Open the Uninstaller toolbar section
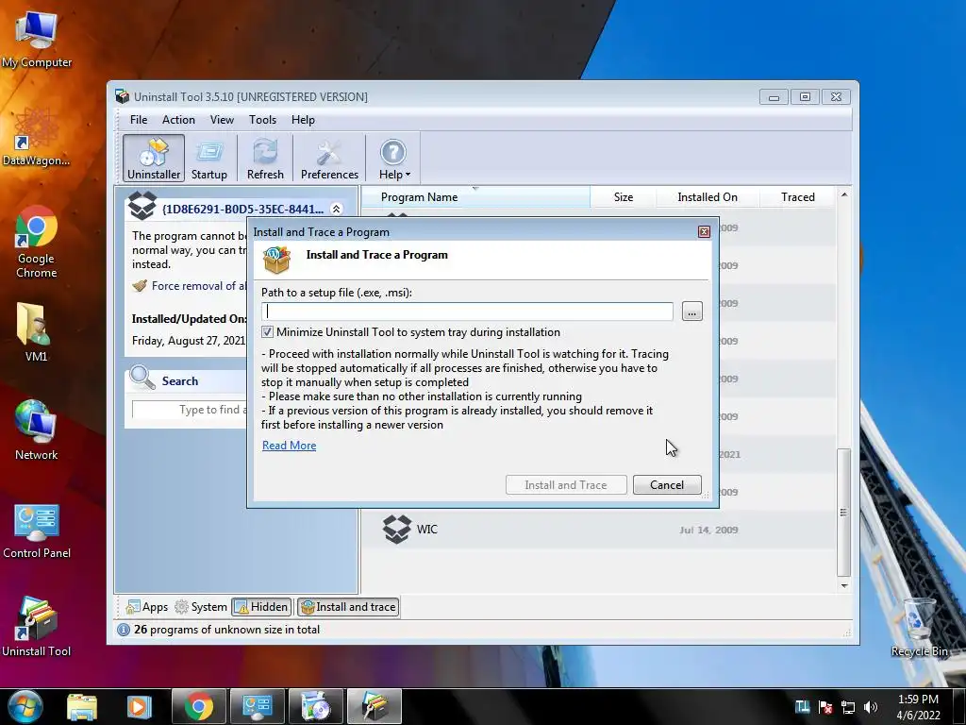Viewport: 966px width, 725px height. click(x=154, y=158)
